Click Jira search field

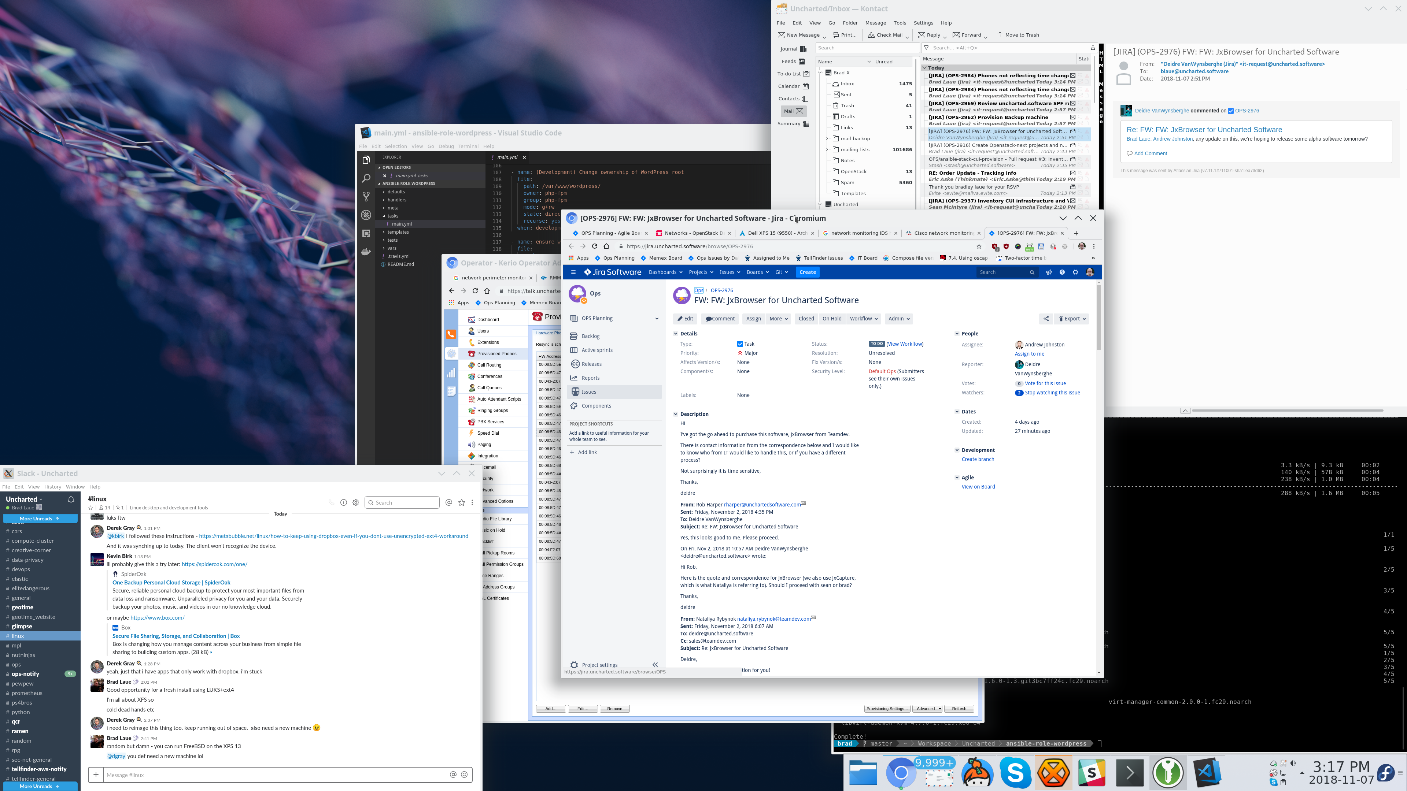click(x=1006, y=272)
